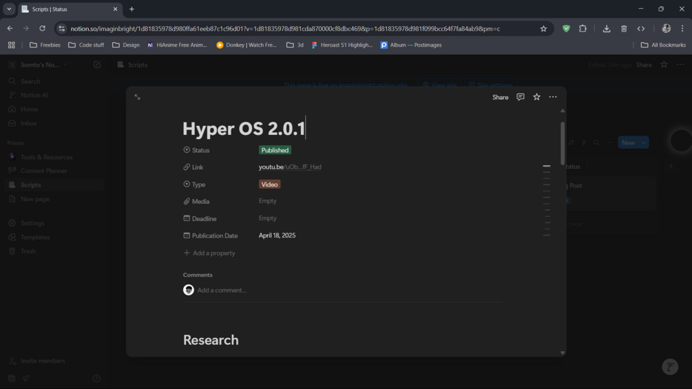The width and height of the screenshot is (692, 389).
Task: Click Add a property
Action: point(209,253)
